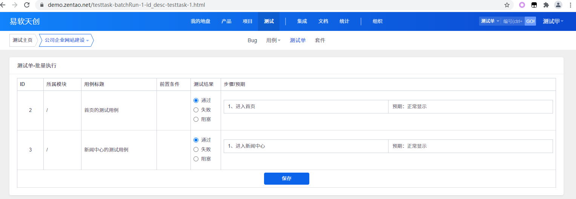
Task: Switch to the 套件 sub-tab
Action: [320, 40]
